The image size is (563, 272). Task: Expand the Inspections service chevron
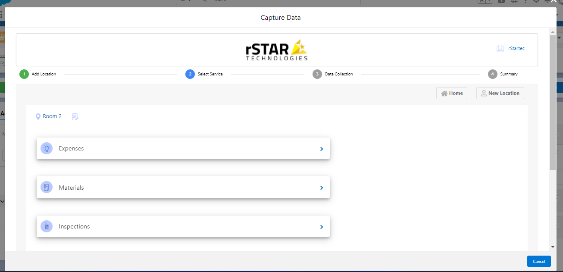321,226
